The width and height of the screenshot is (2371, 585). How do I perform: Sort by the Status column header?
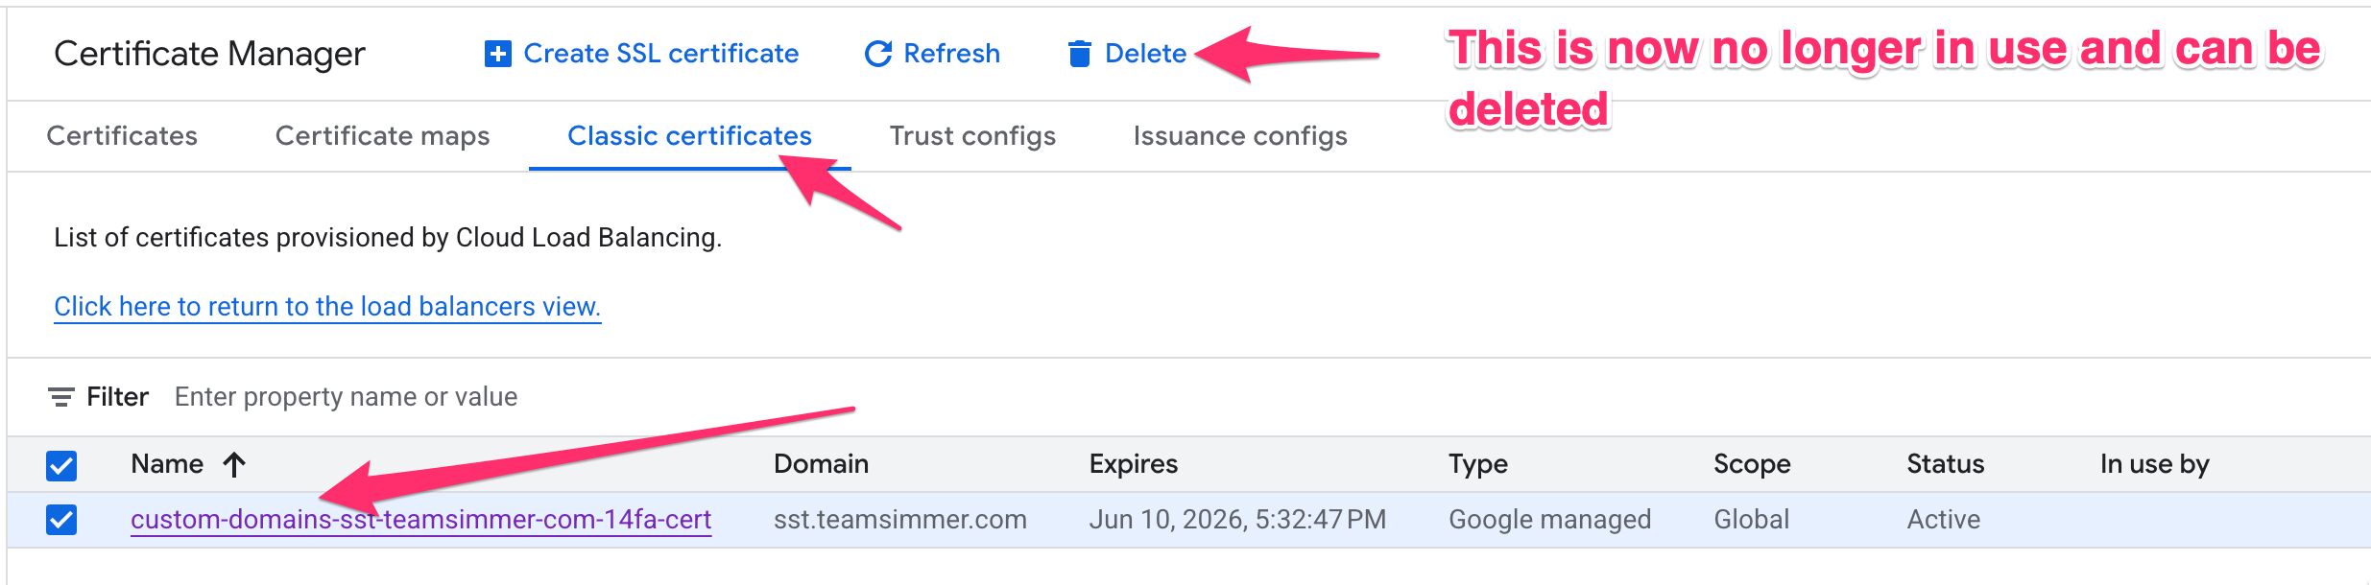(x=1945, y=464)
